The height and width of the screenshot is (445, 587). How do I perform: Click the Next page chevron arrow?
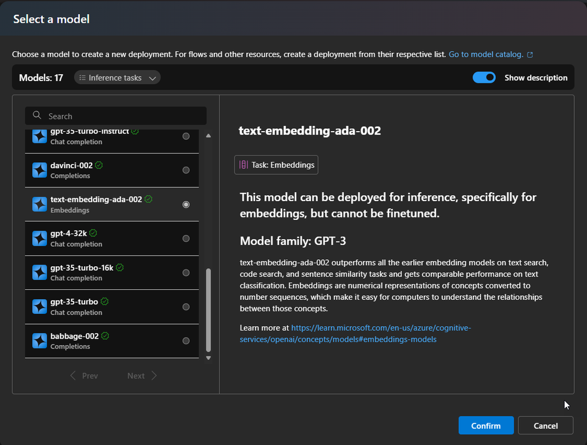pos(154,376)
